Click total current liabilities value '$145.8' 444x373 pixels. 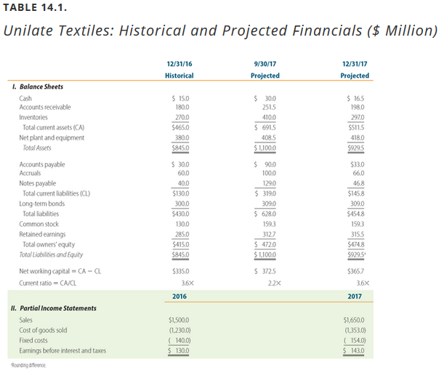(356, 193)
